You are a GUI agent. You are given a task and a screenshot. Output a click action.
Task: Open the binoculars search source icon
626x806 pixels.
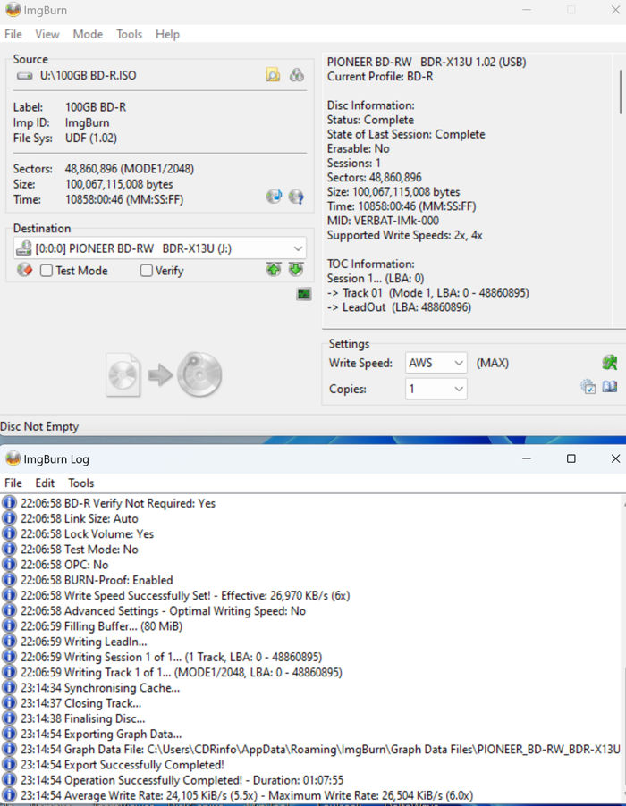coord(296,75)
